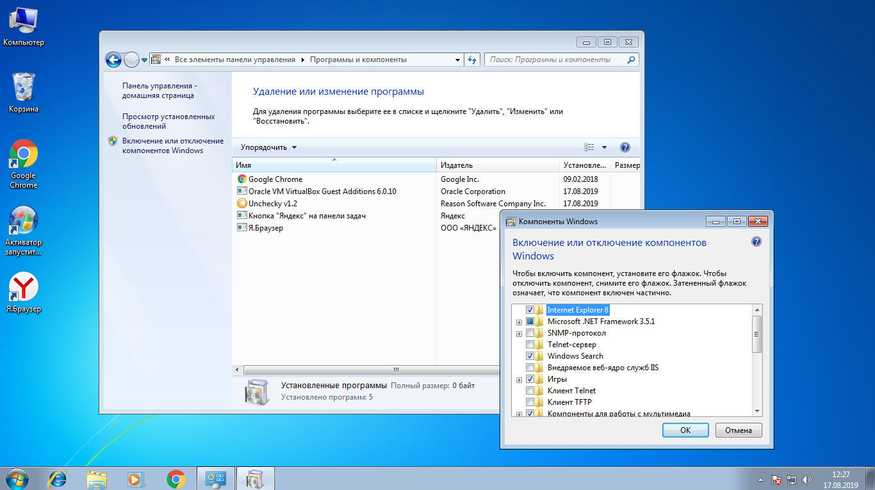875x490 pixels.
Task: Enable Внедряемое веб-ядро служб IIS checkbox
Action: (530, 368)
